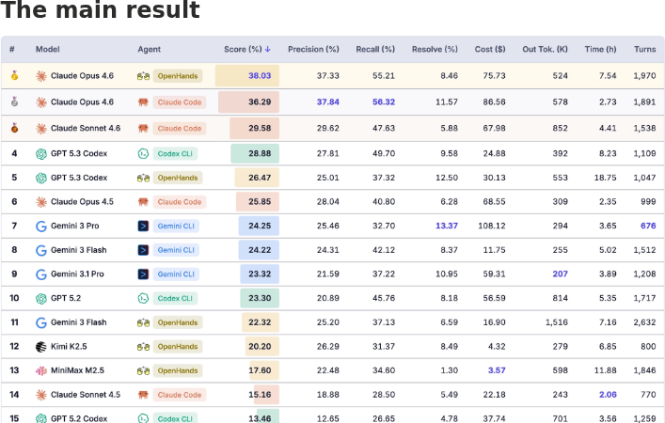Click the OpenAI logo beside GPT 5.3 Codex in row 4
The width and height of the screenshot is (665, 423).
[x=41, y=154]
